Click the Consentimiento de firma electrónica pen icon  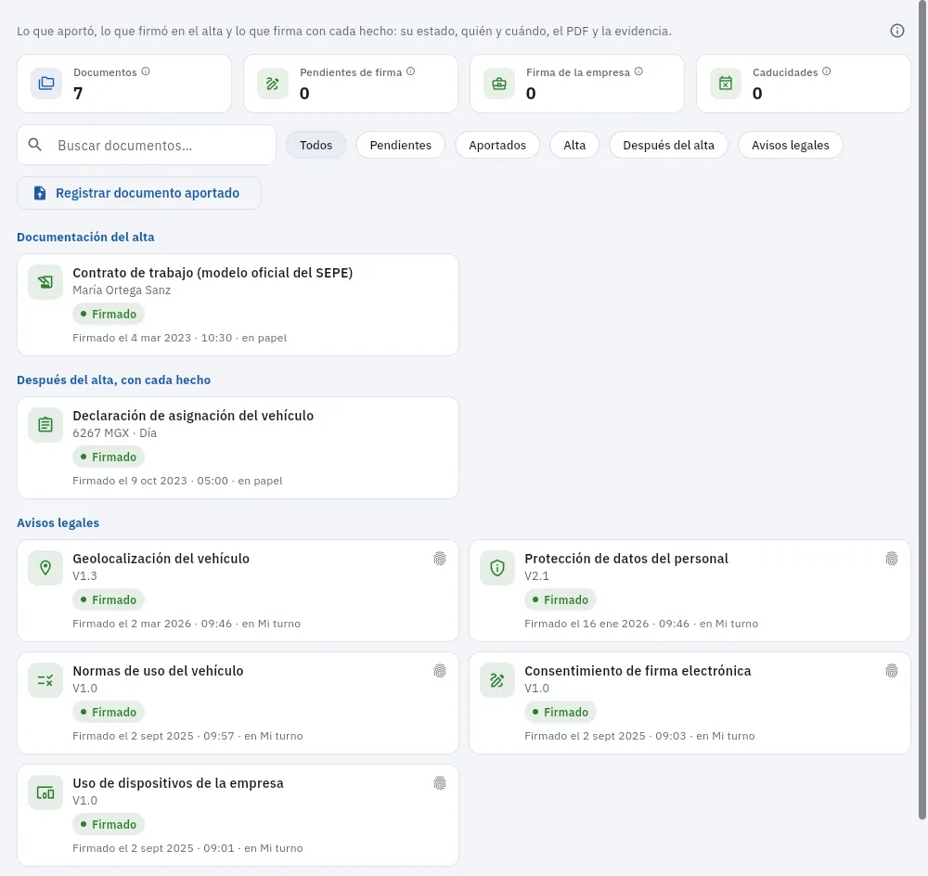coord(497,681)
